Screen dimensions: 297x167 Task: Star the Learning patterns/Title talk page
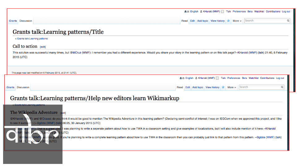click(228, 21)
